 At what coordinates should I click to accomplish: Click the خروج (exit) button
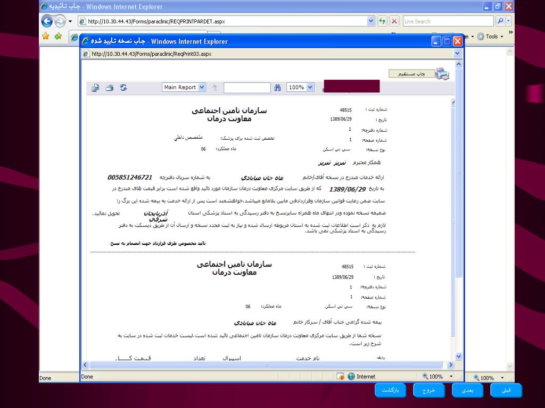(x=428, y=390)
